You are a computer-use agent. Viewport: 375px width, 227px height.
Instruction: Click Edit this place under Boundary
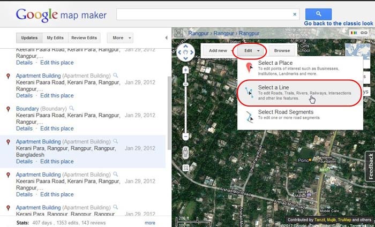[57, 128]
